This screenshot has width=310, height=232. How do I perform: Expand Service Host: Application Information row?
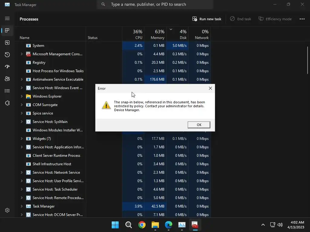coord(21,147)
